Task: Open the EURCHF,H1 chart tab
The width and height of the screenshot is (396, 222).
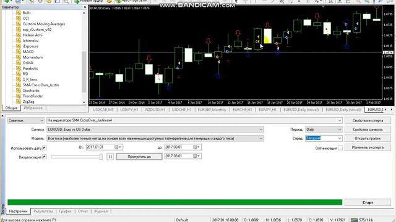Action: [x=242, y=110]
